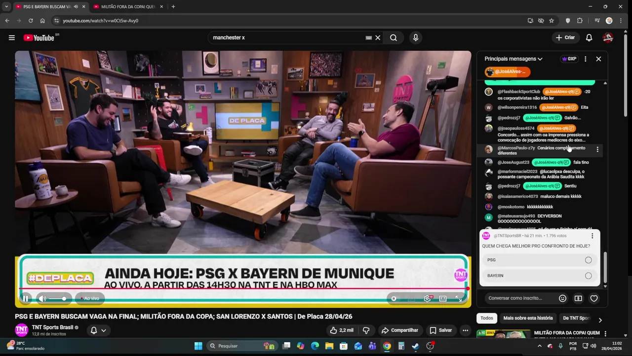Open TNT Sports Brasil channel avatar
632x356 pixels.
21,330
